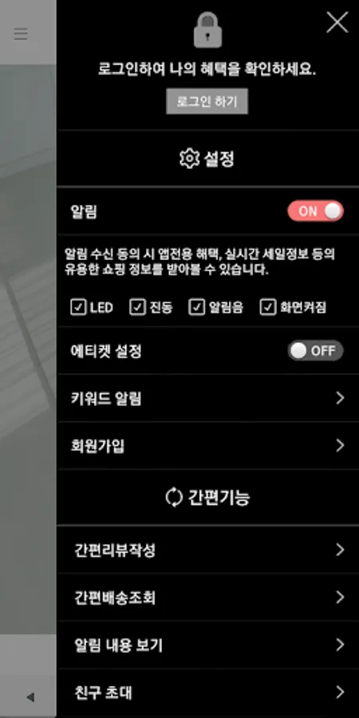The height and width of the screenshot is (718, 359).
Task: Click the 설정 gear icon
Action: coord(189,159)
